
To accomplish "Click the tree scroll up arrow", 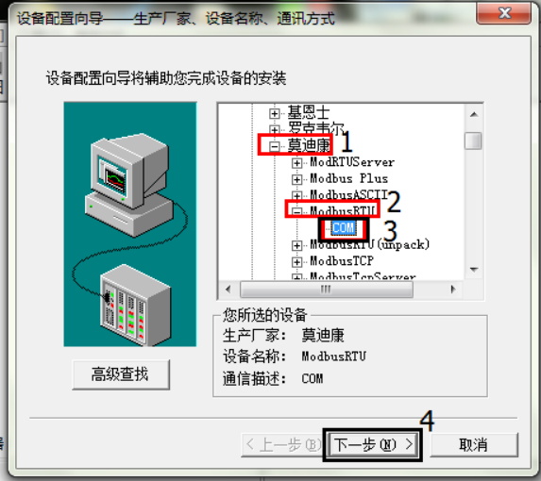I will pyautogui.click(x=474, y=114).
